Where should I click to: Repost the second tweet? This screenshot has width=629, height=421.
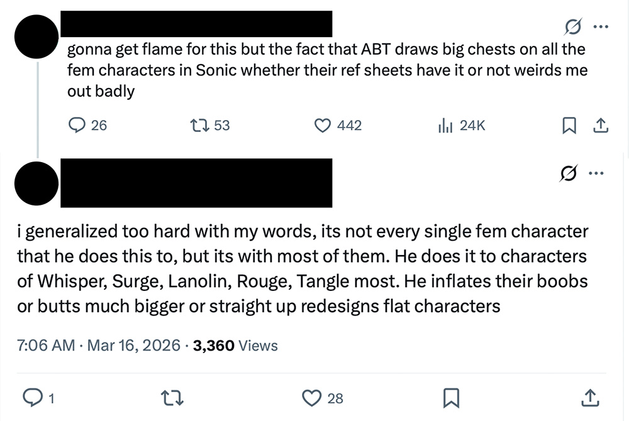(172, 398)
